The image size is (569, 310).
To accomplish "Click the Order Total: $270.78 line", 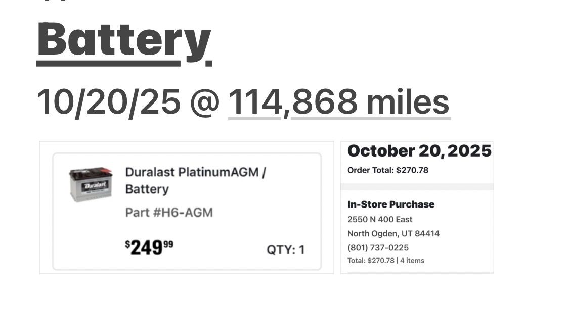I will [x=388, y=170].
